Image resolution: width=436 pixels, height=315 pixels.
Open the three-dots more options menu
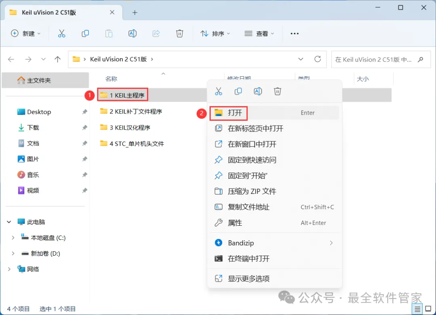tap(294, 34)
